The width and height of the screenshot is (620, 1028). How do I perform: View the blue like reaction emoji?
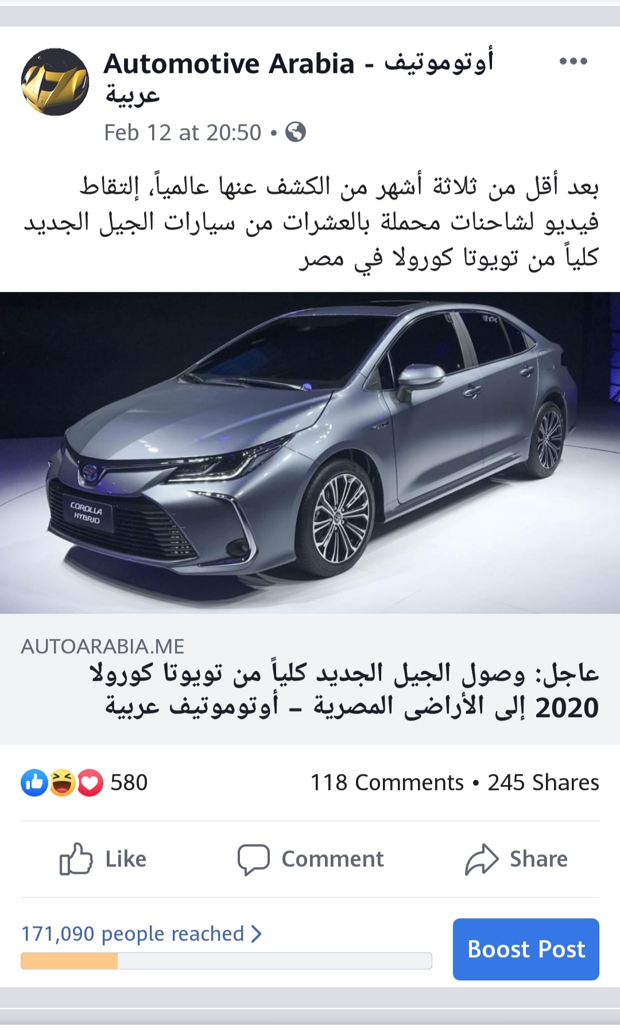click(x=34, y=783)
